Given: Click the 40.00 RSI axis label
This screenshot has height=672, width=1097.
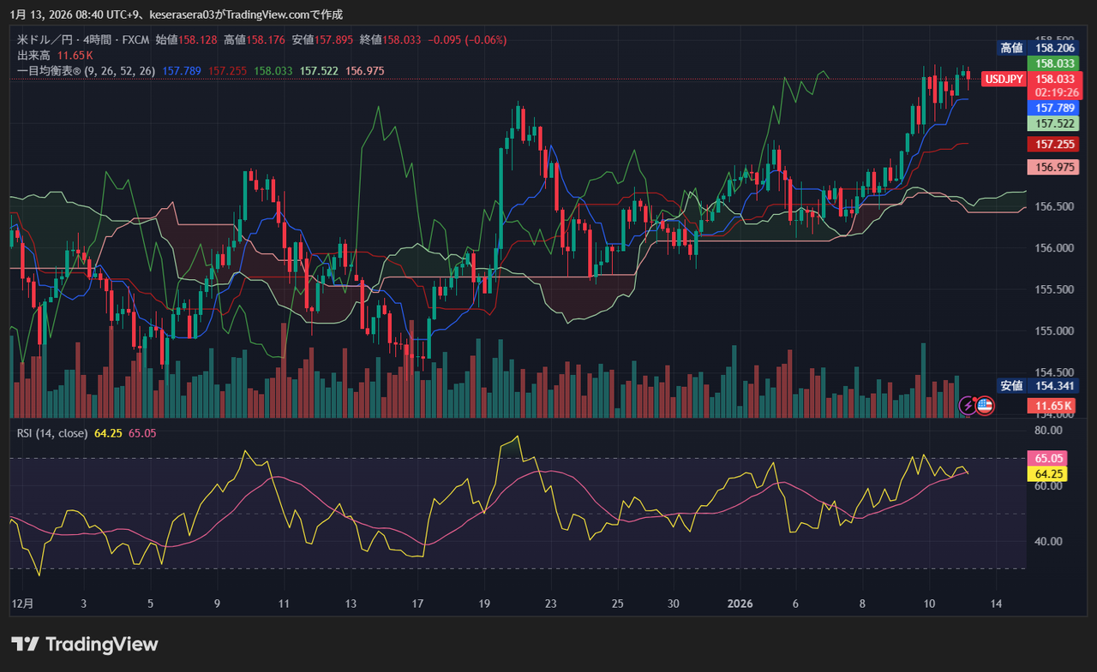Looking at the screenshot, I should 1049,541.
